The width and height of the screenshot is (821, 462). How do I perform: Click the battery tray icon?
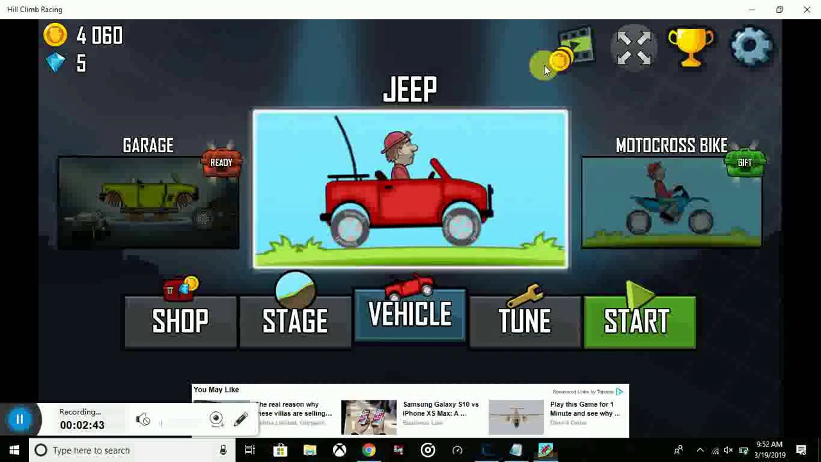click(743, 450)
